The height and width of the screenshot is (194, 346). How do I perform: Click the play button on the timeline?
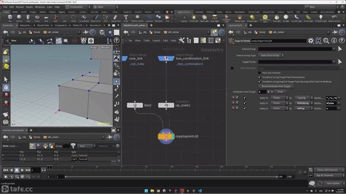pos(22,170)
